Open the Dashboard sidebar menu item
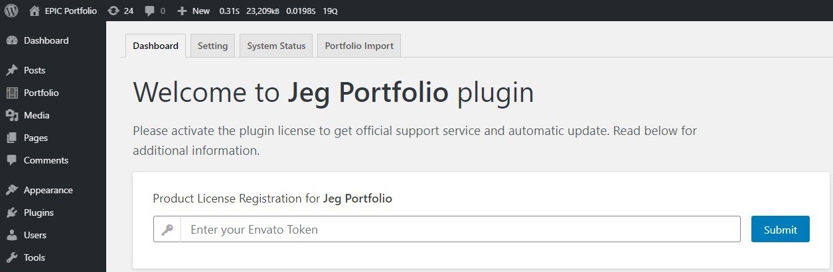 [x=46, y=40]
